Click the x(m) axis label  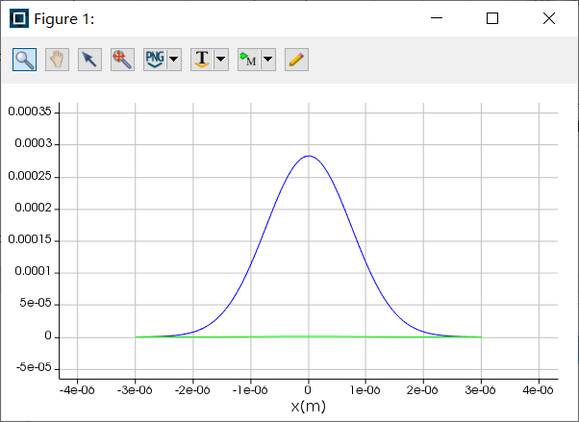tap(308, 407)
